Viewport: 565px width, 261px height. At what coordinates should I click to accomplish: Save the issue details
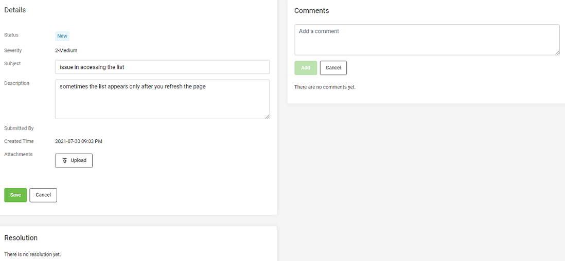click(x=15, y=195)
